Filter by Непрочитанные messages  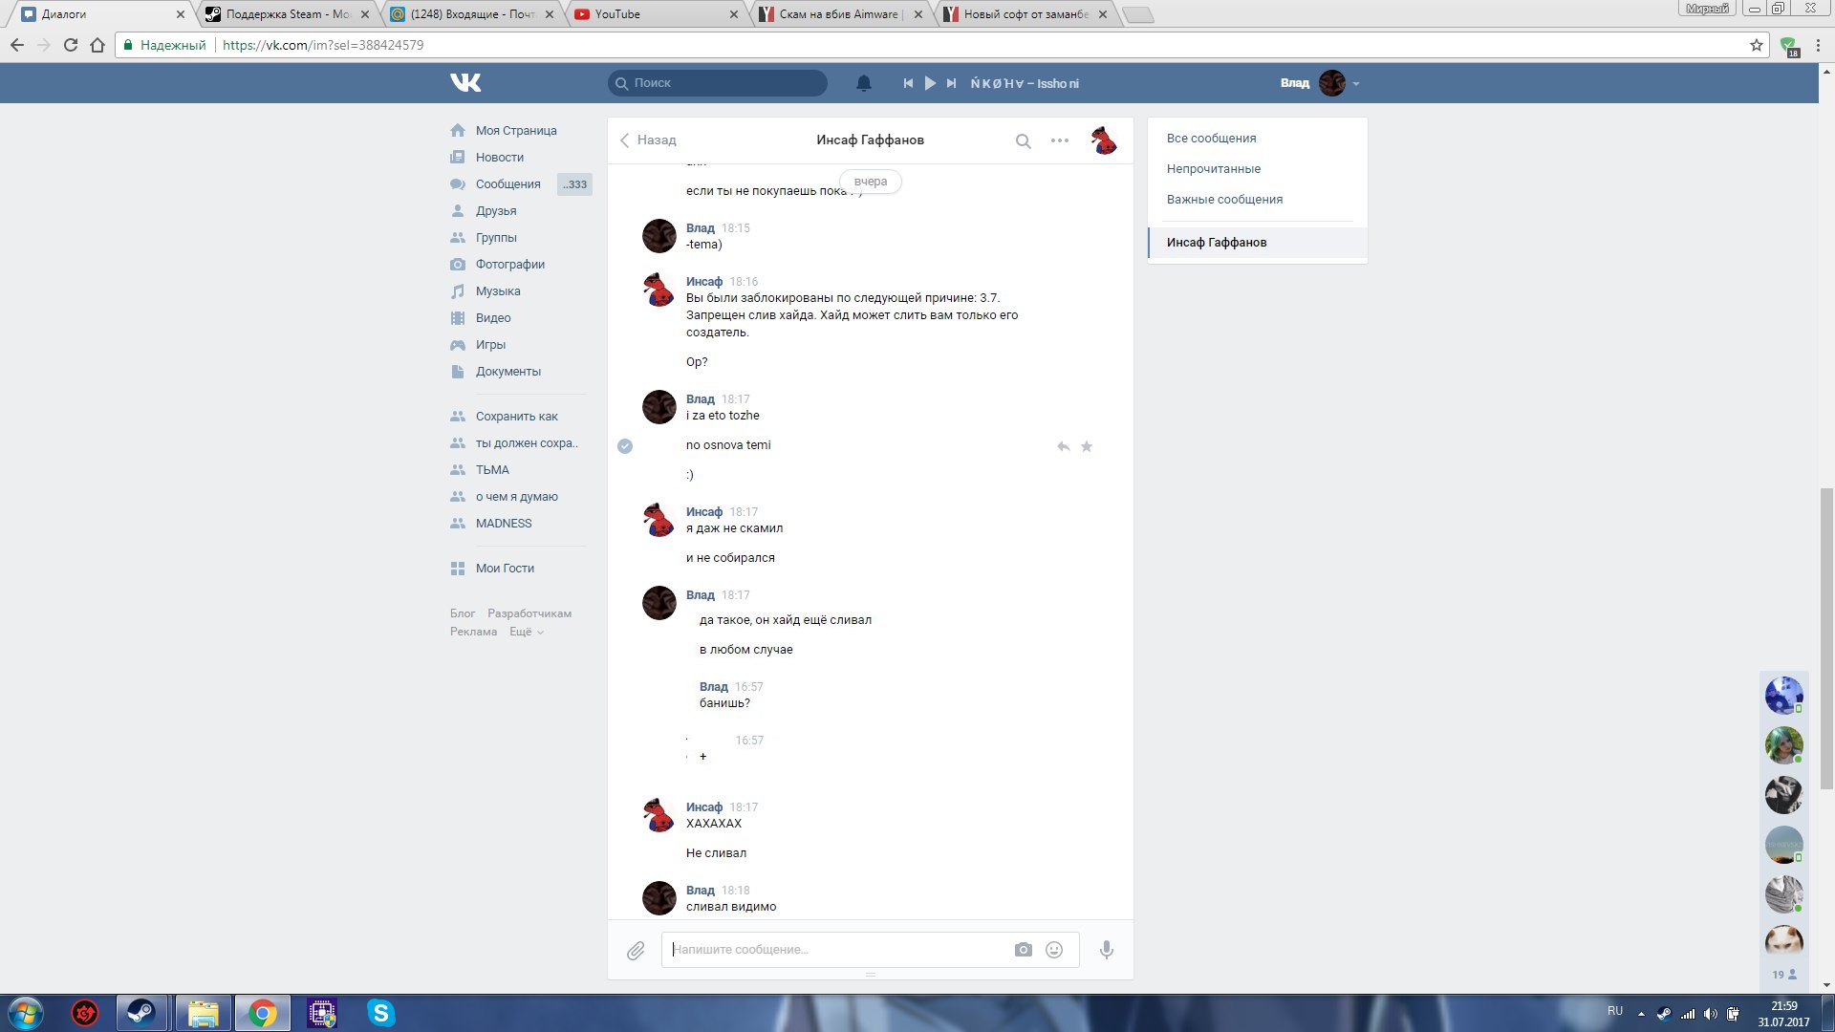click(1213, 169)
